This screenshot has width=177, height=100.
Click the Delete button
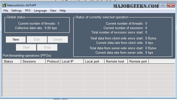point(58,40)
